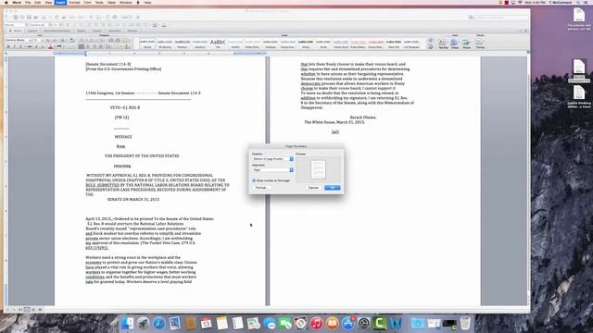The width and height of the screenshot is (593, 333).
Task: Toggle Underline formatting in the ribbon
Action: pyautogui.click(x=20, y=46)
